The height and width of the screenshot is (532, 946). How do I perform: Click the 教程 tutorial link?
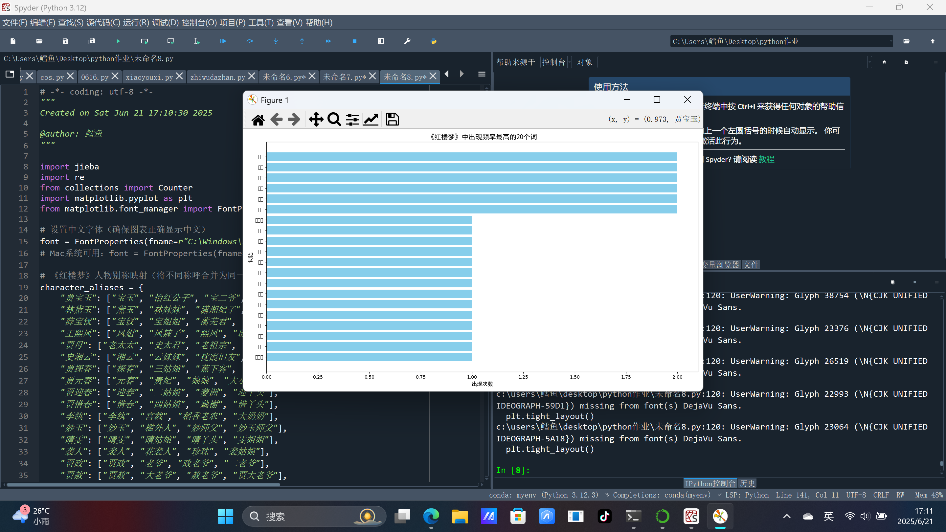[766, 159]
